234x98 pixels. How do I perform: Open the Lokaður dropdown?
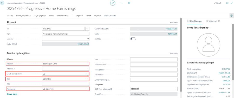point(66,39)
